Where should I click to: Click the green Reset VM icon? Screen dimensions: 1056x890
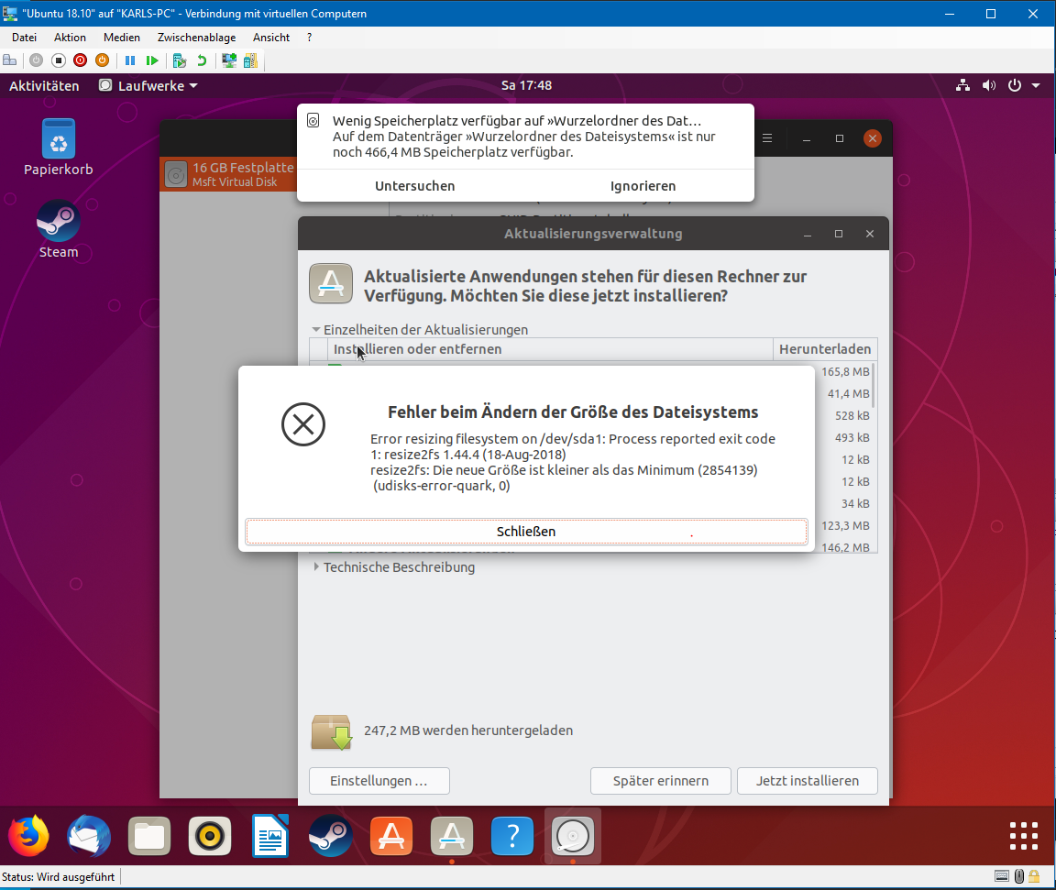(x=152, y=60)
